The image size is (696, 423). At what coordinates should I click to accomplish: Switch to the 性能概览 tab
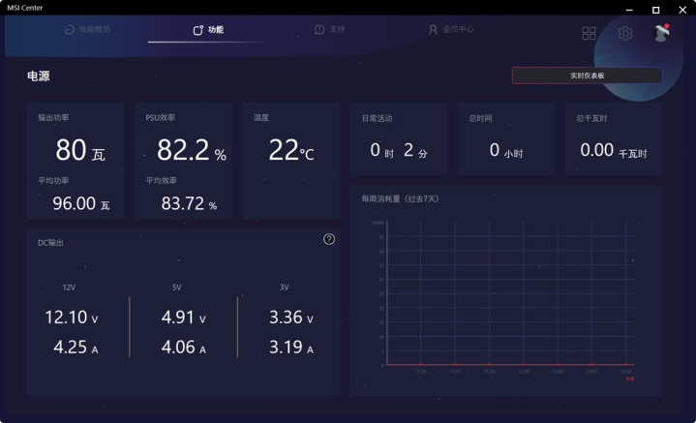94,30
